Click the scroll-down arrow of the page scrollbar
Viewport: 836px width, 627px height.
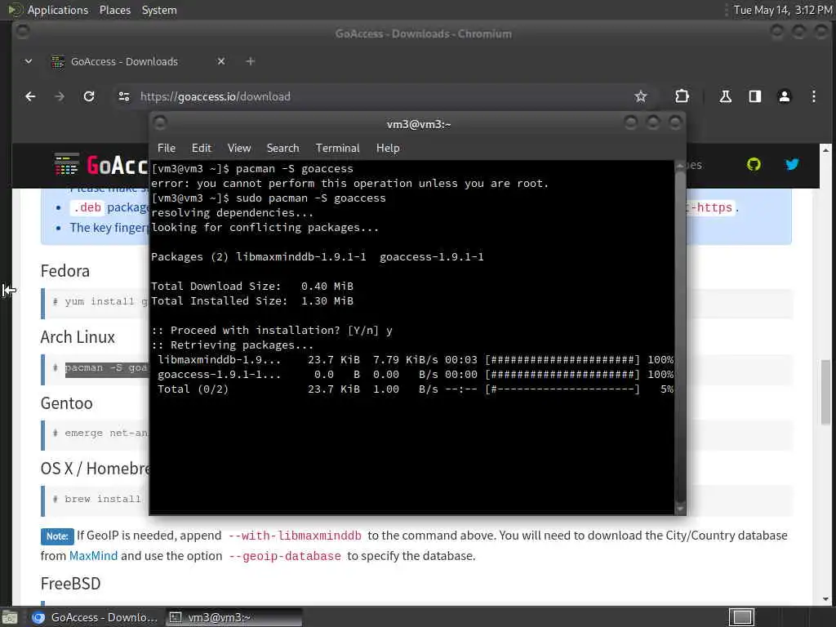[825, 598]
